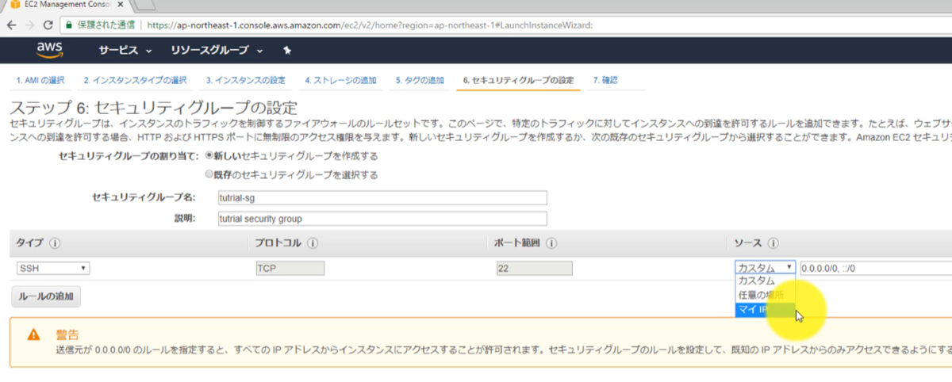The image size is (952, 382).
Task: Open the リソースグループ dropdown menu
Action: (217, 51)
